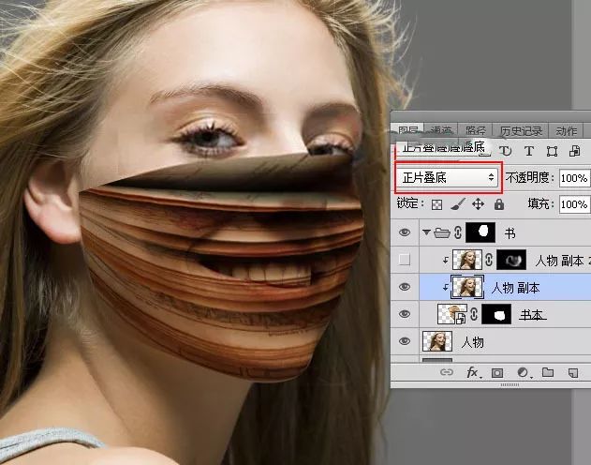Toggle lock transparent pixels icon
591x465 pixels.
pos(436,204)
